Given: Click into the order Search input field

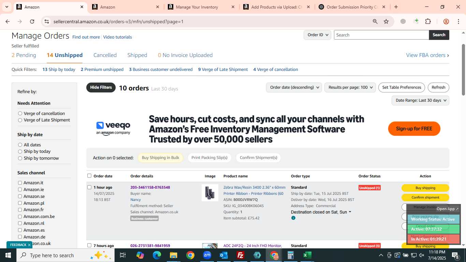Looking at the screenshot, I should 381,35.
